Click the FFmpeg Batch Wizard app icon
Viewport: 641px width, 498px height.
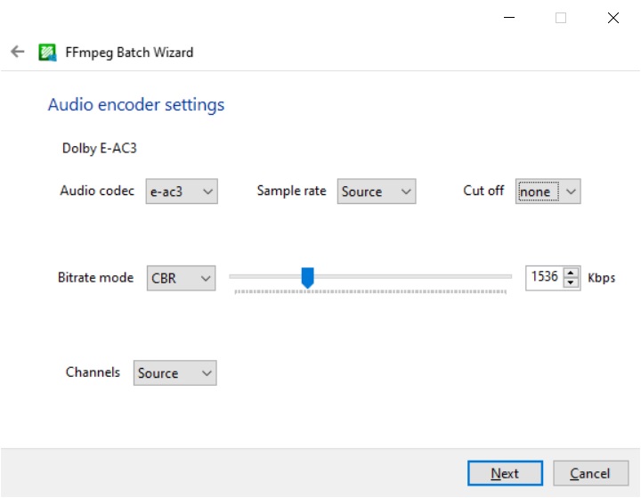47,52
